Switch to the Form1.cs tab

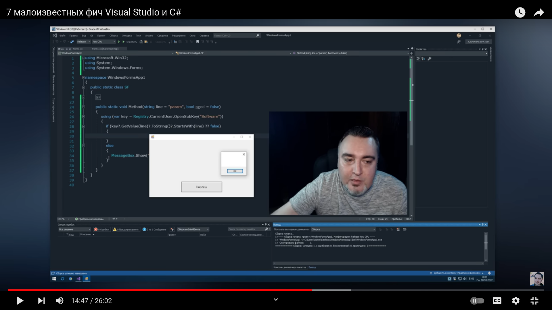coord(78,49)
